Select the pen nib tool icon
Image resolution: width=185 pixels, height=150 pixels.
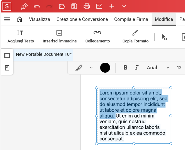click(24, 6)
